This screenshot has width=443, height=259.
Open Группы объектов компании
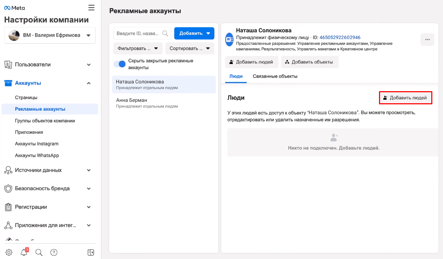pos(45,121)
